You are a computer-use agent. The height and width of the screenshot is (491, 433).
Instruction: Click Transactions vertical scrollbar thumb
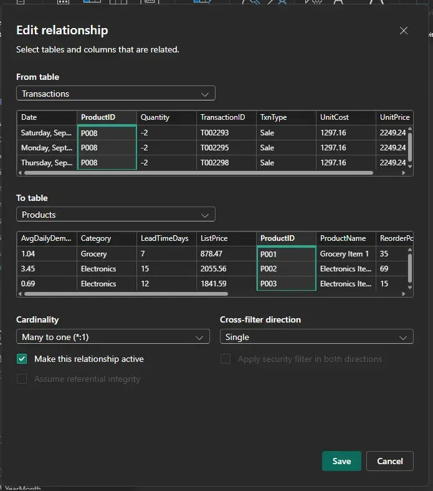(x=410, y=147)
